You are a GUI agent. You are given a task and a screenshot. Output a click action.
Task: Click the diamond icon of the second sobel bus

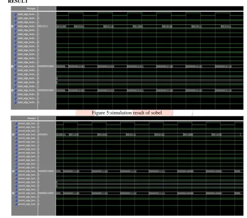pyautogui.click(x=15, y=66)
